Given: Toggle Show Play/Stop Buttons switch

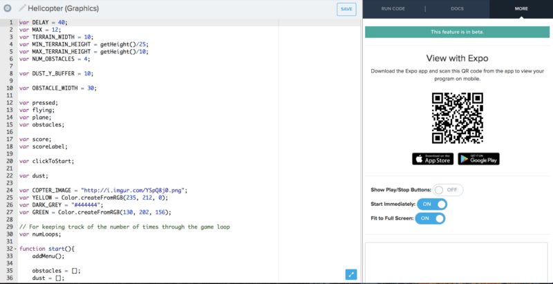Looking at the screenshot, I should [449, 189].
